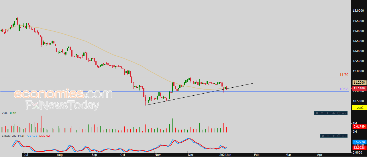Click the 10.98 price label

click(344, 89)
